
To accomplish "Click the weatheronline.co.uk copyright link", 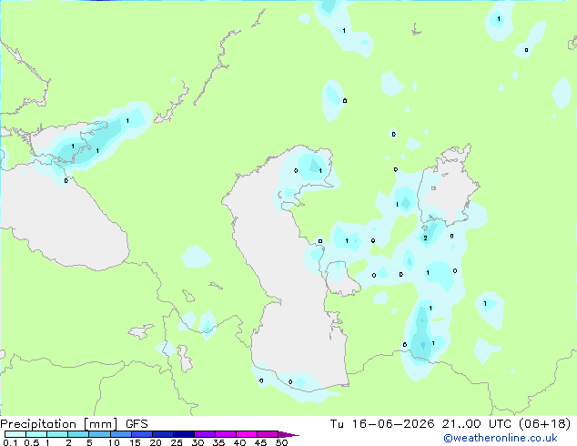I will (x=500, y=438).
